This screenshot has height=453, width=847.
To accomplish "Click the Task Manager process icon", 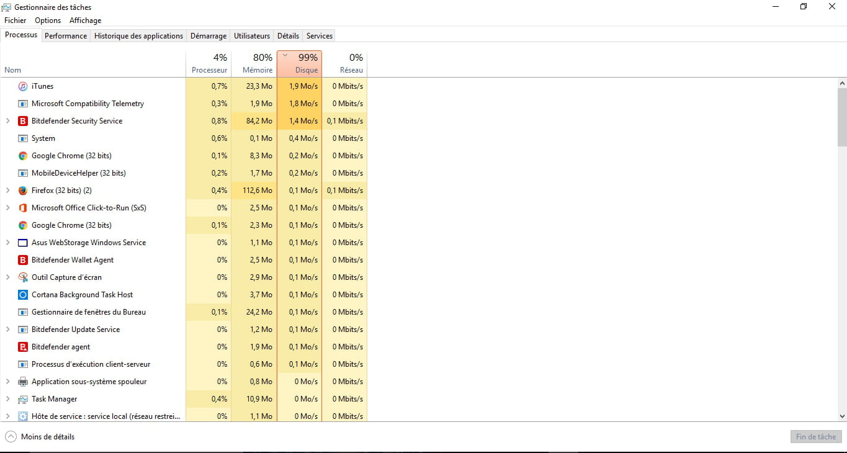I will pyautogui.click(x=23, y=399).
